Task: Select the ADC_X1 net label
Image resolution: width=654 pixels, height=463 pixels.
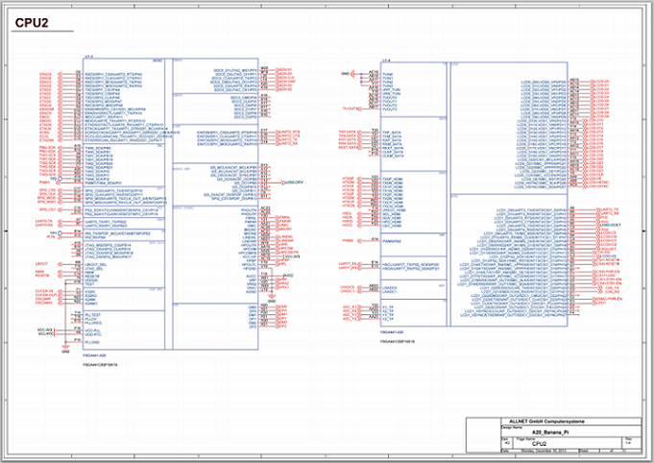Action: (x=350, y=306)
